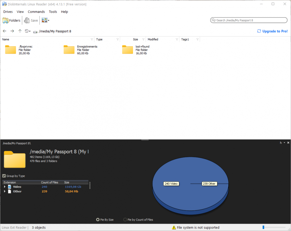Toggle the Group by Type checkbox
This screenshot has width=291, height=231.
coord(4,176)
